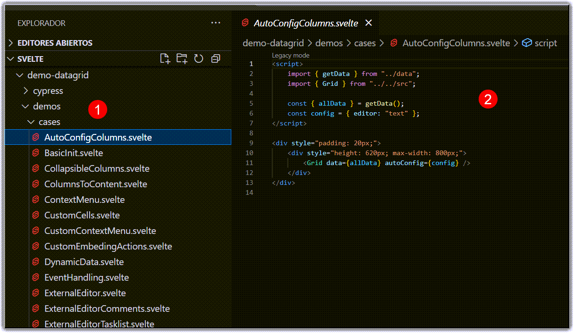574x333 pixels.
Task: Click Svelte icon beside ExternalEditor.svelte
Action: [35, 293]
